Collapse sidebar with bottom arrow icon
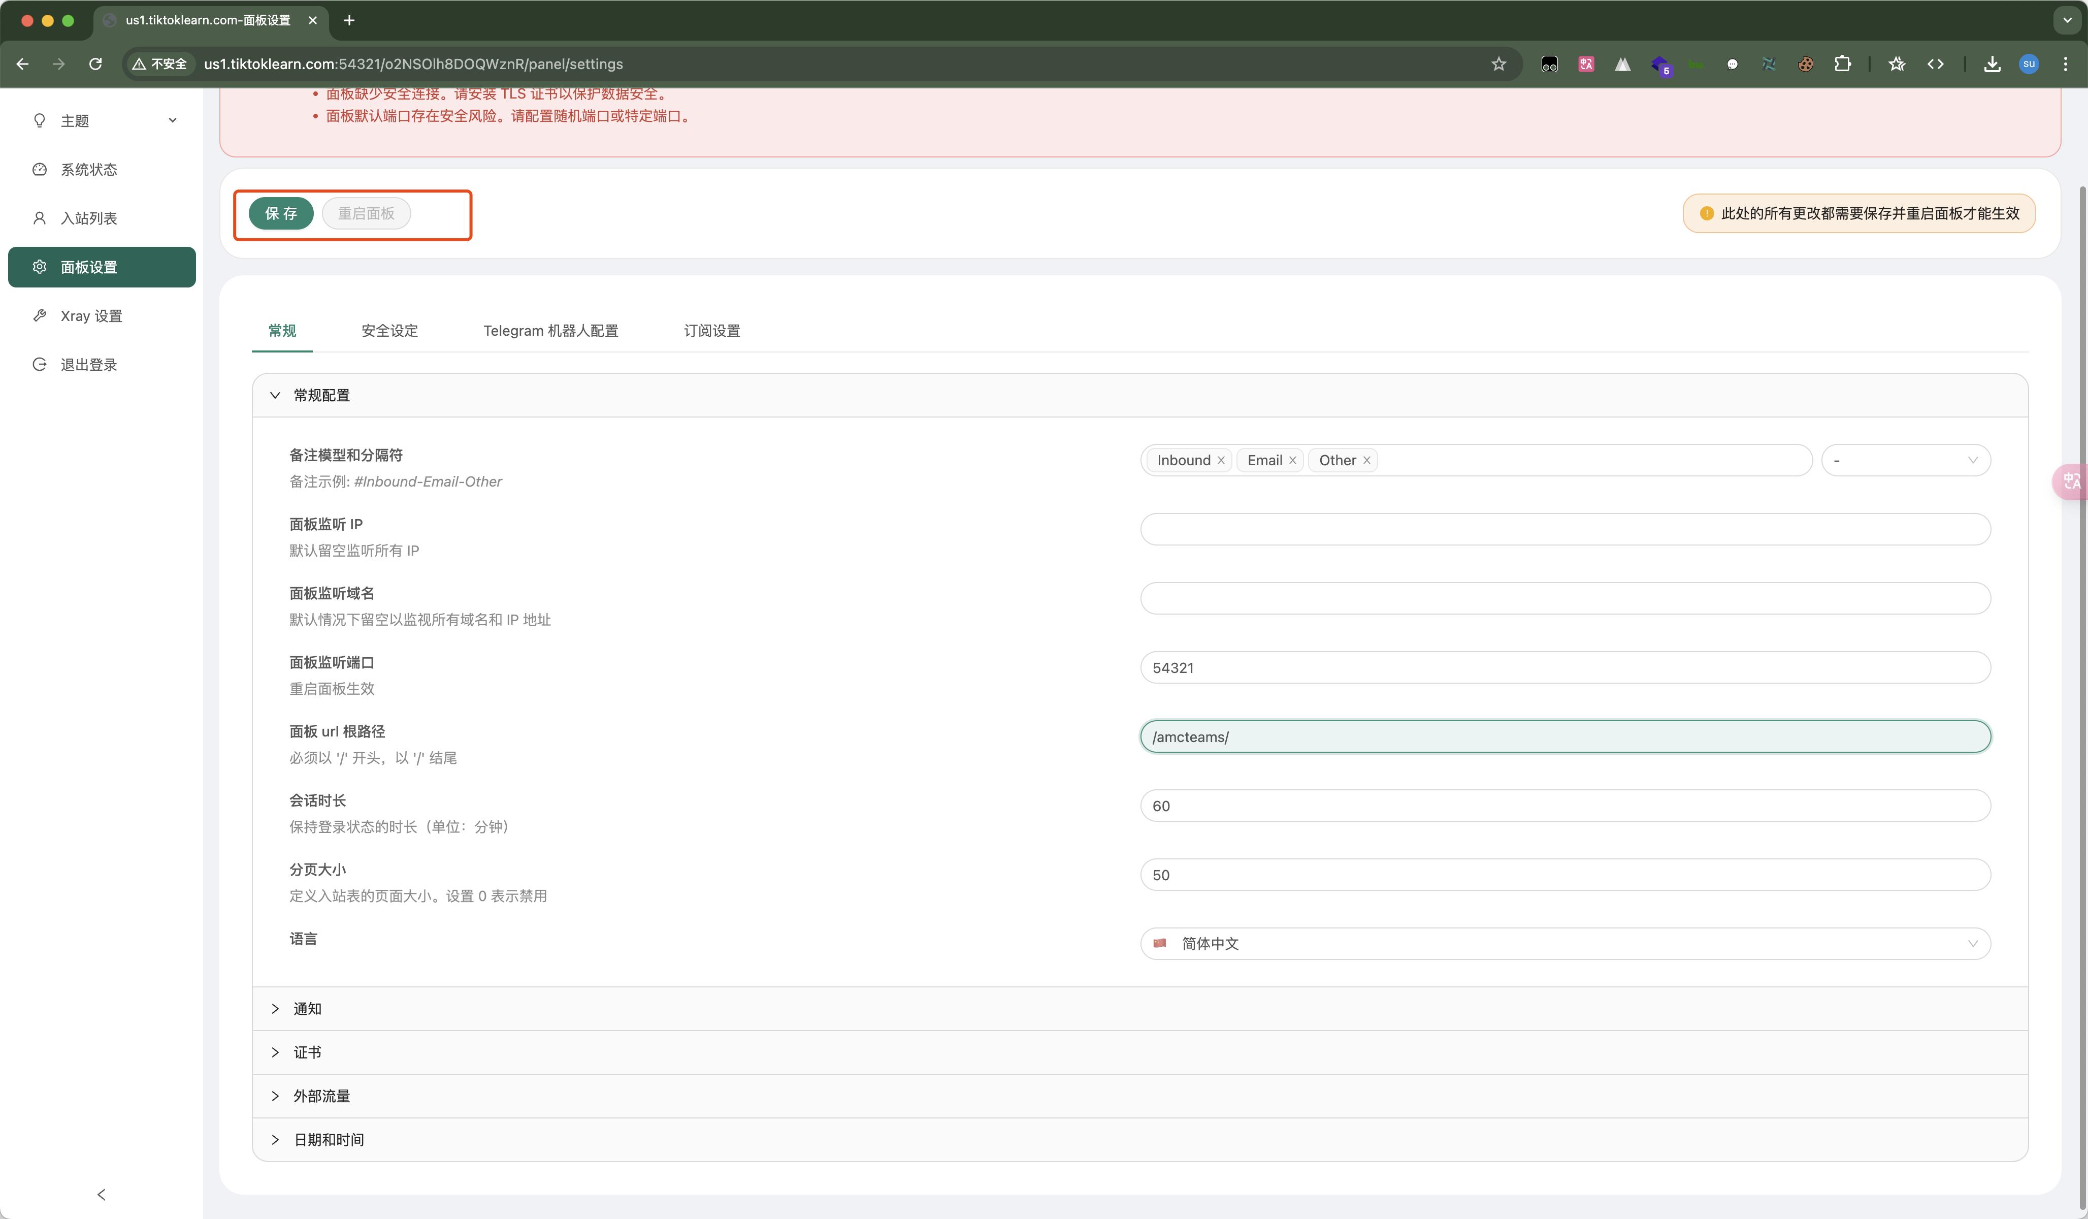The width and height of the screenshot is (2088, 1219). [x=101, y=1194]
